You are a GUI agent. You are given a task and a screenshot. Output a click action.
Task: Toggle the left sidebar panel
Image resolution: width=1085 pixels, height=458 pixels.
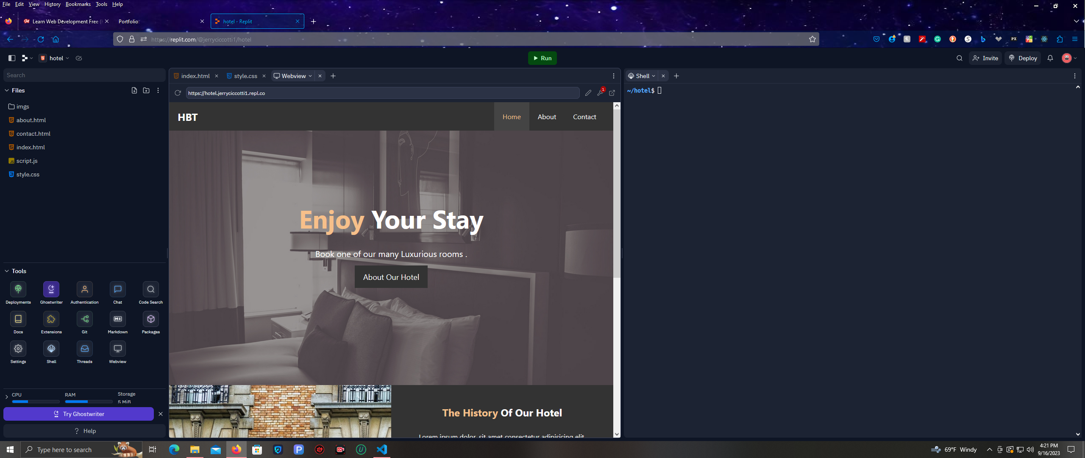[12, 58]
